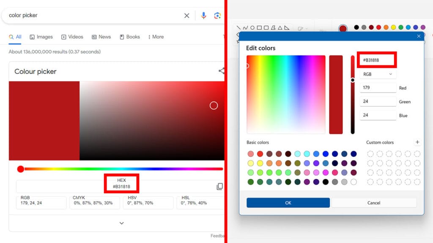Image resolution: width=433 pixels, height=243 pixels.
Task: Add a custom color with plus icon
Action: click(417, 142)
